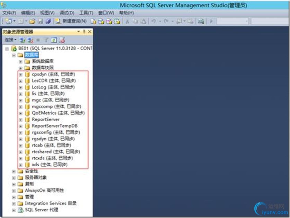Select the LcsLog database row
Screen dimensions: 290x218
coord(53,87)
